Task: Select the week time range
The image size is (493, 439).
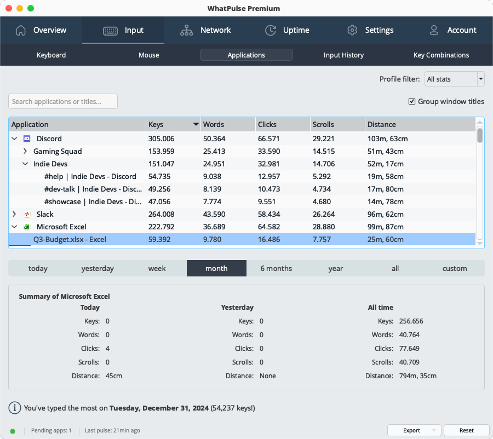Action: 157,268
